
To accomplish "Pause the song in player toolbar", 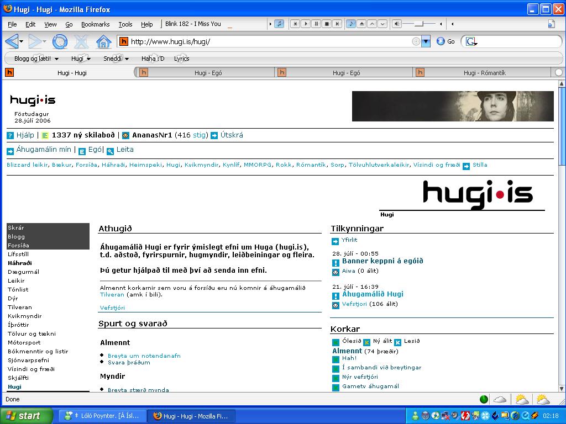I will [x=316, y=24].
